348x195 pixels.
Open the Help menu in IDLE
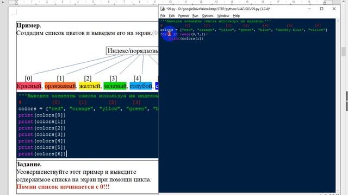pyautogui.click(x=236, y=16)
